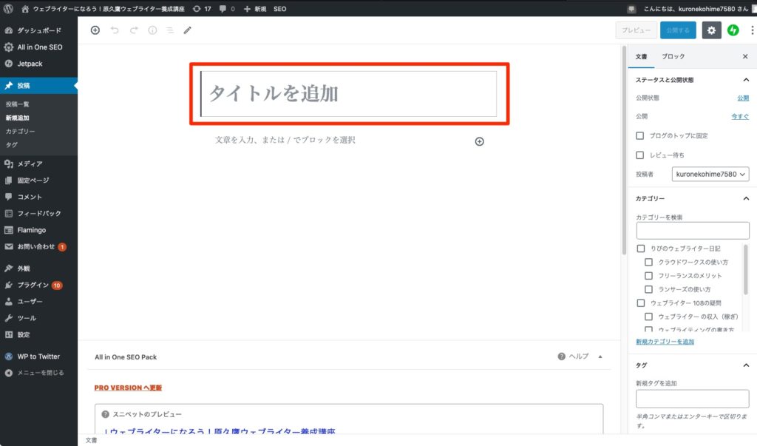
Task: Close the document settings sidebar
Action: pos(745,56)
